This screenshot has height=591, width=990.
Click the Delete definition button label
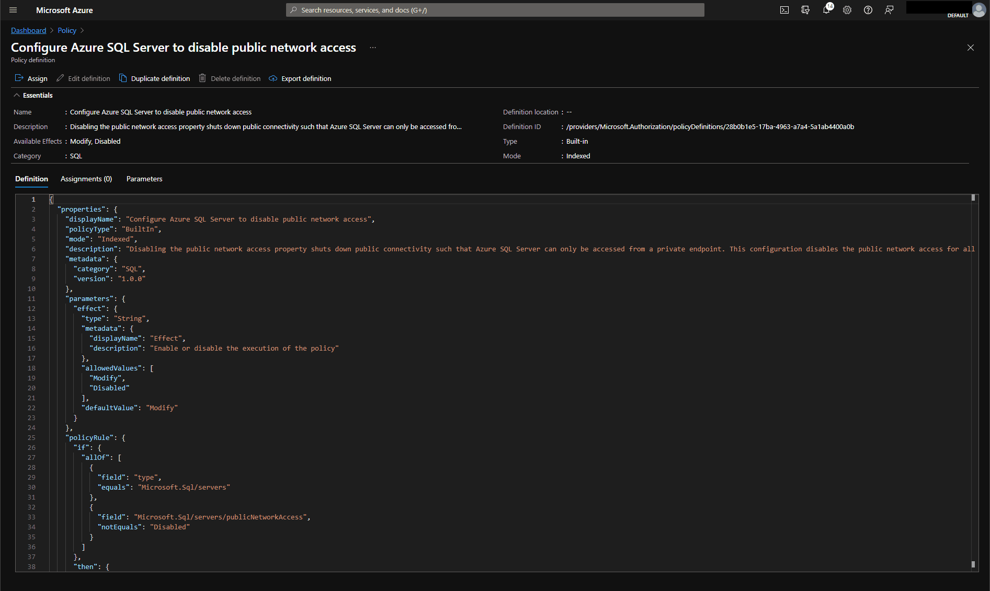point(236,78)
